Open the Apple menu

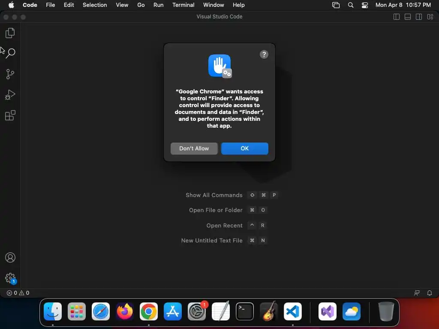pos(11,5)
